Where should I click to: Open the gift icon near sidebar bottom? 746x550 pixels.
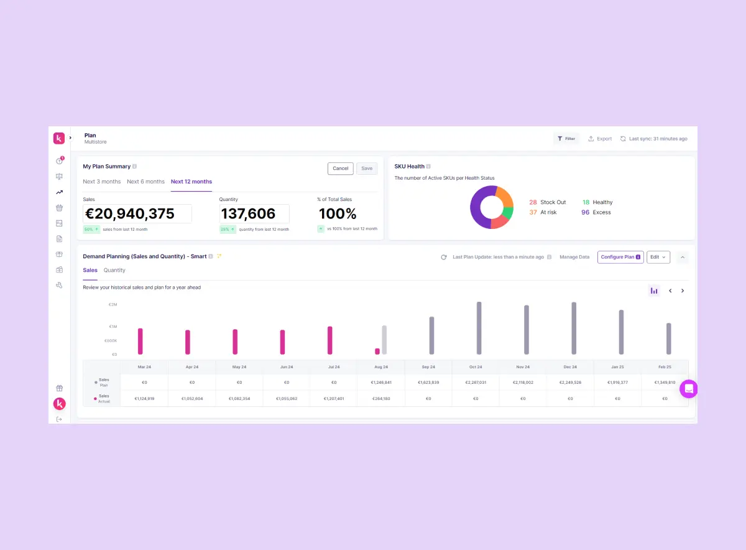click(59, 388)
